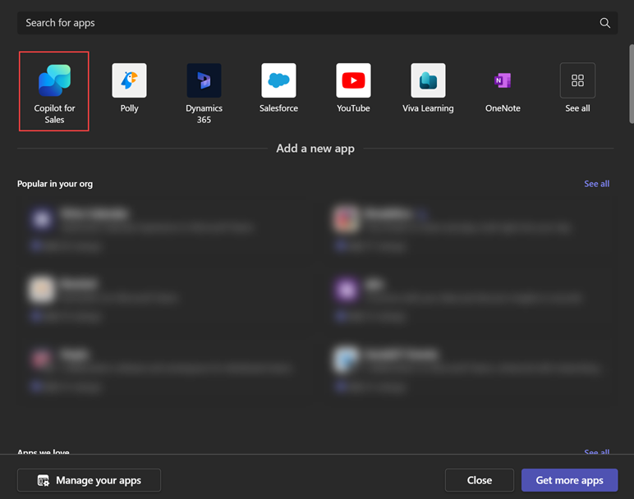Click the search magnifier icon
Image resolution: width=634 pixels, height=499 pixels.
604,23
